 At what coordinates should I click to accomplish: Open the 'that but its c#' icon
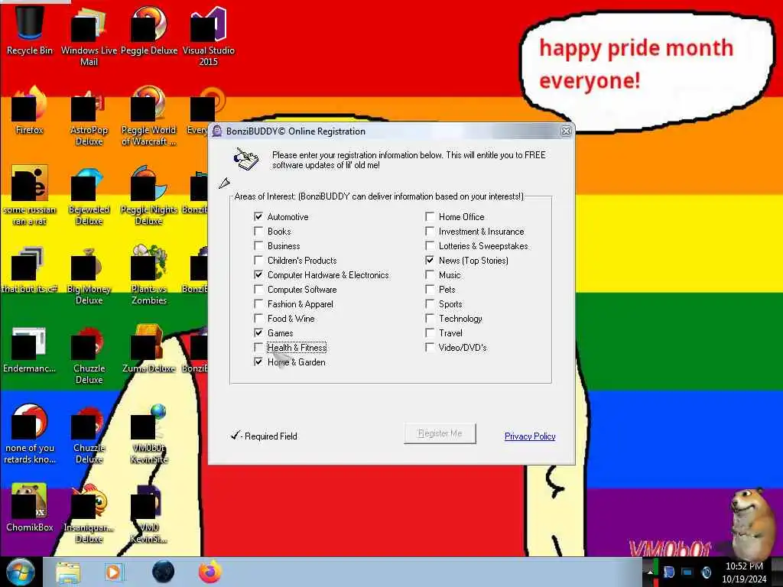coord(30,269)
